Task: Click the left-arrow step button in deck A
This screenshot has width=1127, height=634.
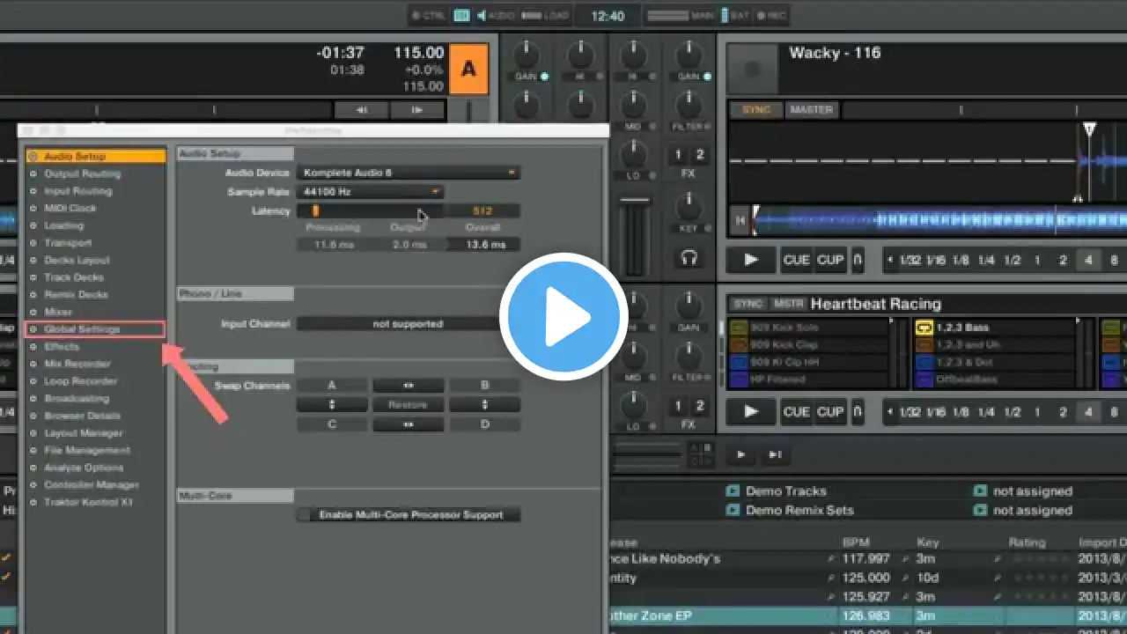Action: pyautogui.click(x=361, y=110)
